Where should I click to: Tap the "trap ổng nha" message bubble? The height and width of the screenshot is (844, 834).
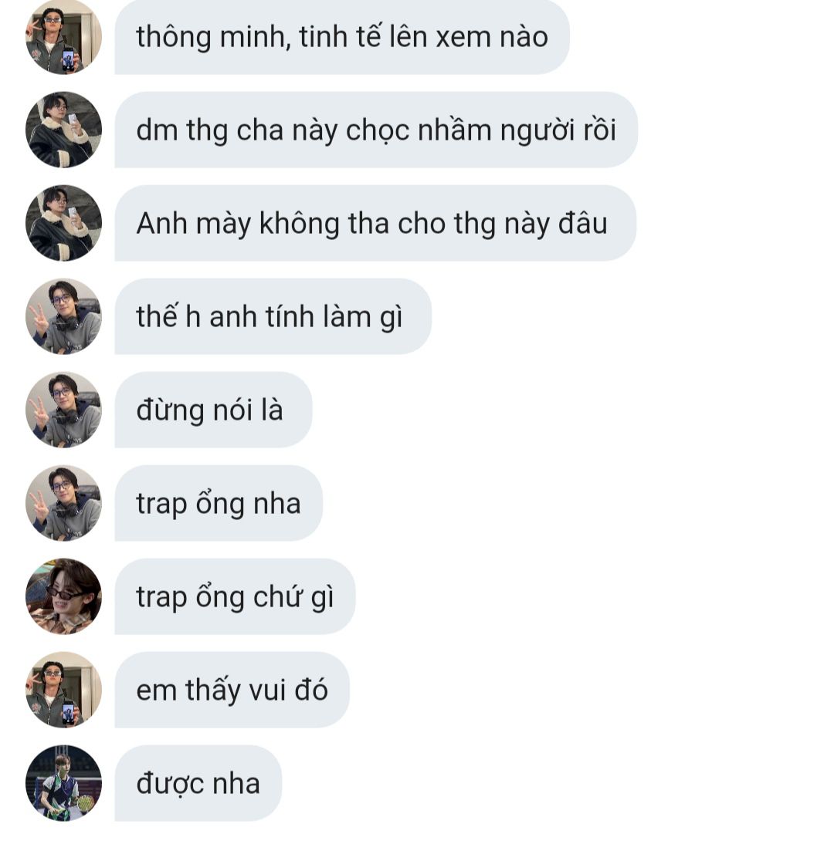coord(219,503)
